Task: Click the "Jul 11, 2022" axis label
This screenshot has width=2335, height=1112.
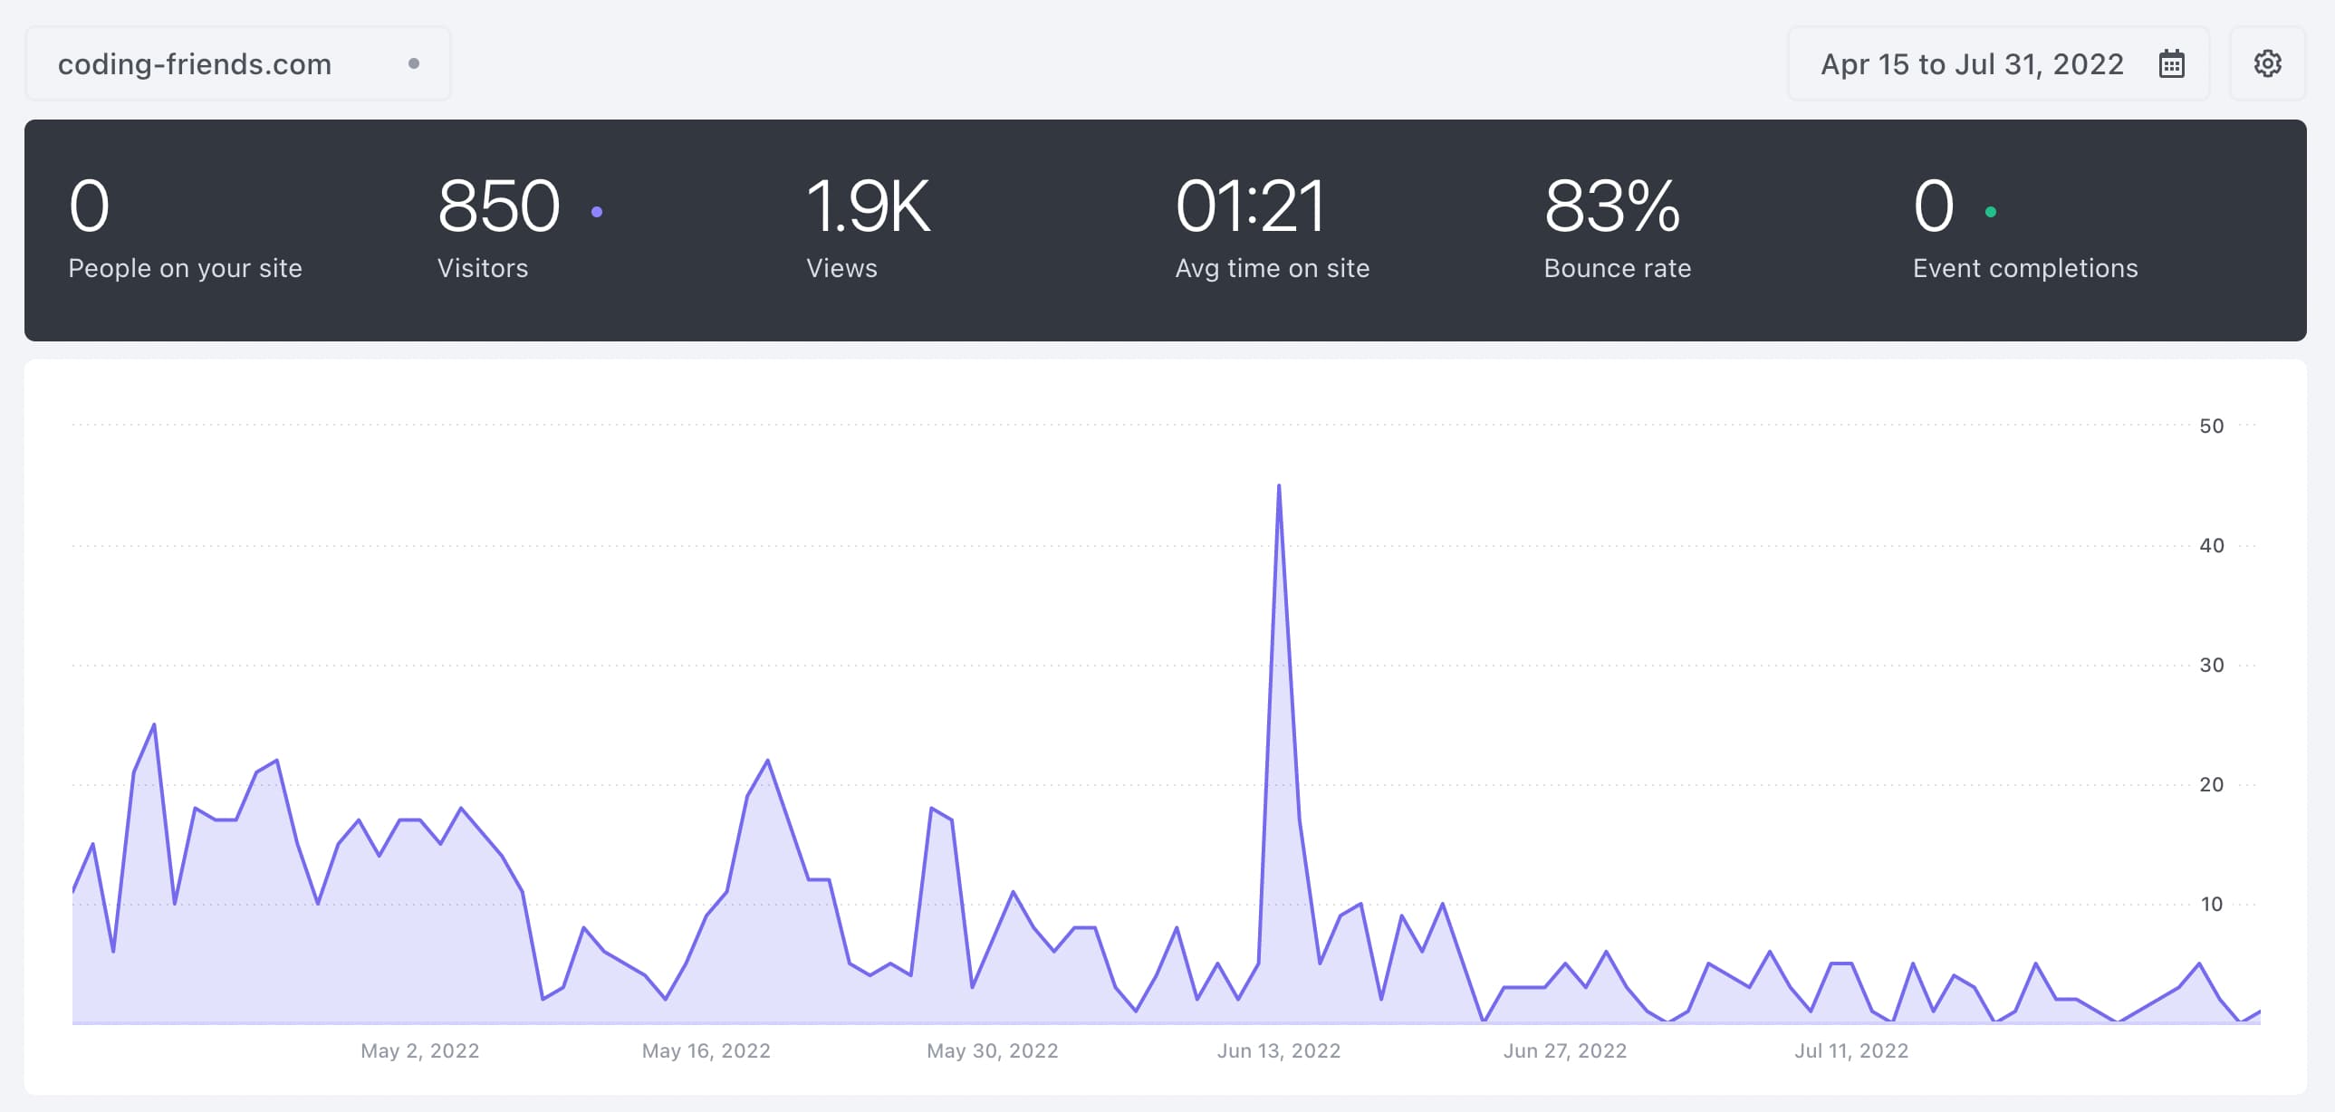Action: (x=1852, y=1050)
